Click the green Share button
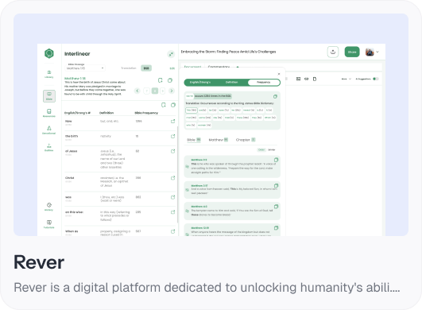The height and width of the screenshot is (310, 422). pos(352,52)
